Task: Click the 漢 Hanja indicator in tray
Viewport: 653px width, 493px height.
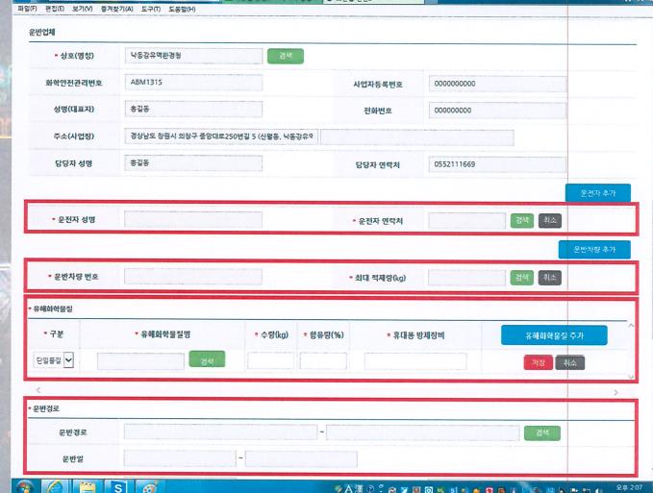Action: 359,489
